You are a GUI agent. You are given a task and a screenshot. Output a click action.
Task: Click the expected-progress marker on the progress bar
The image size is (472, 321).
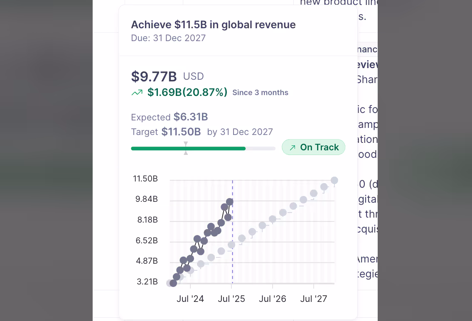coord(186,148)
